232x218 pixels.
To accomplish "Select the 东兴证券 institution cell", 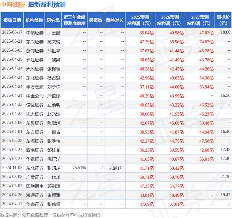I will 35,42.
